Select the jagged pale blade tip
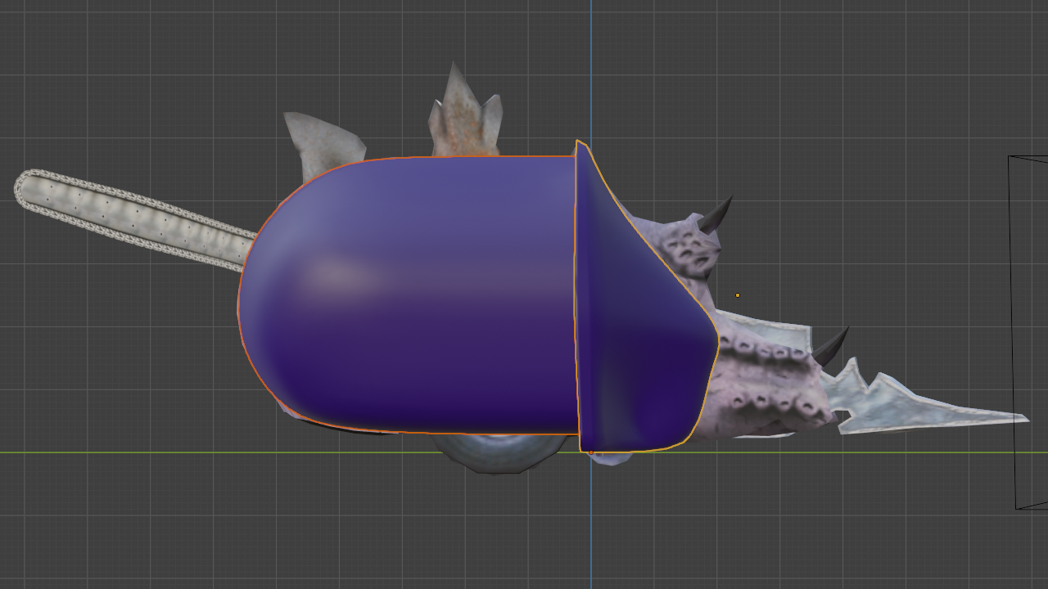The image size is (1048, 589). tap(925, 402)
